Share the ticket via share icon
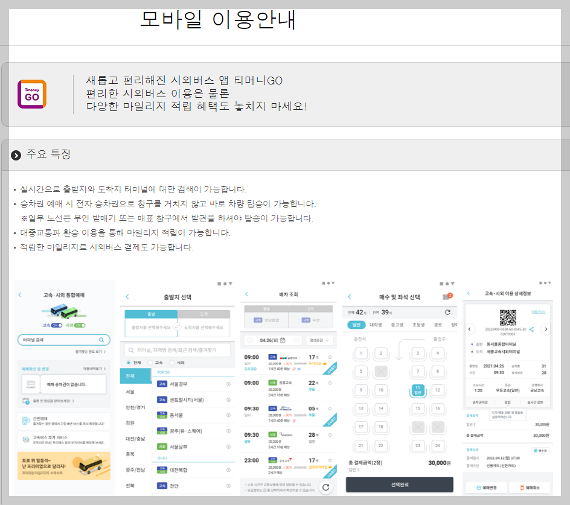 point(531,329)
